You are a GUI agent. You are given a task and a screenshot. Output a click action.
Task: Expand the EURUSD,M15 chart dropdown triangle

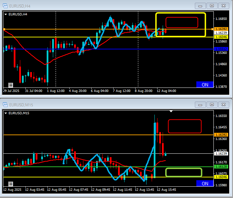click(5, 113)
